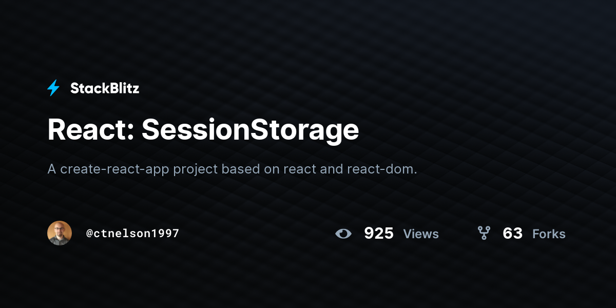Click the word SessionStorage in the title

[251, 130]
